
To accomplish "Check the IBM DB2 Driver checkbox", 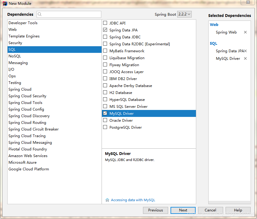I will point(105,79).
